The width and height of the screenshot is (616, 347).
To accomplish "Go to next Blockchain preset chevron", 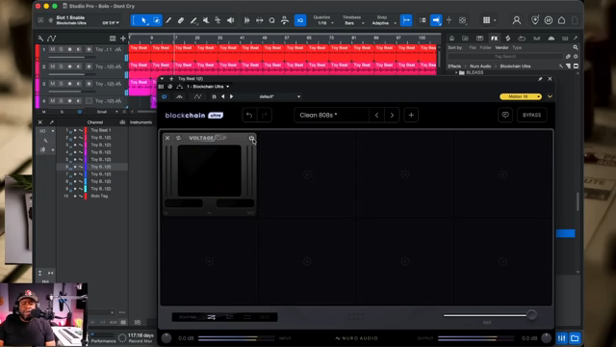I will coord(392,116).
